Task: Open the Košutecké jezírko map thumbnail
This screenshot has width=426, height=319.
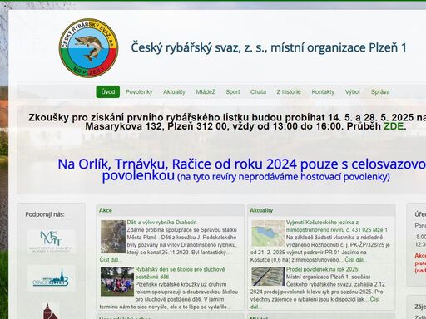Action: [268, 233]
